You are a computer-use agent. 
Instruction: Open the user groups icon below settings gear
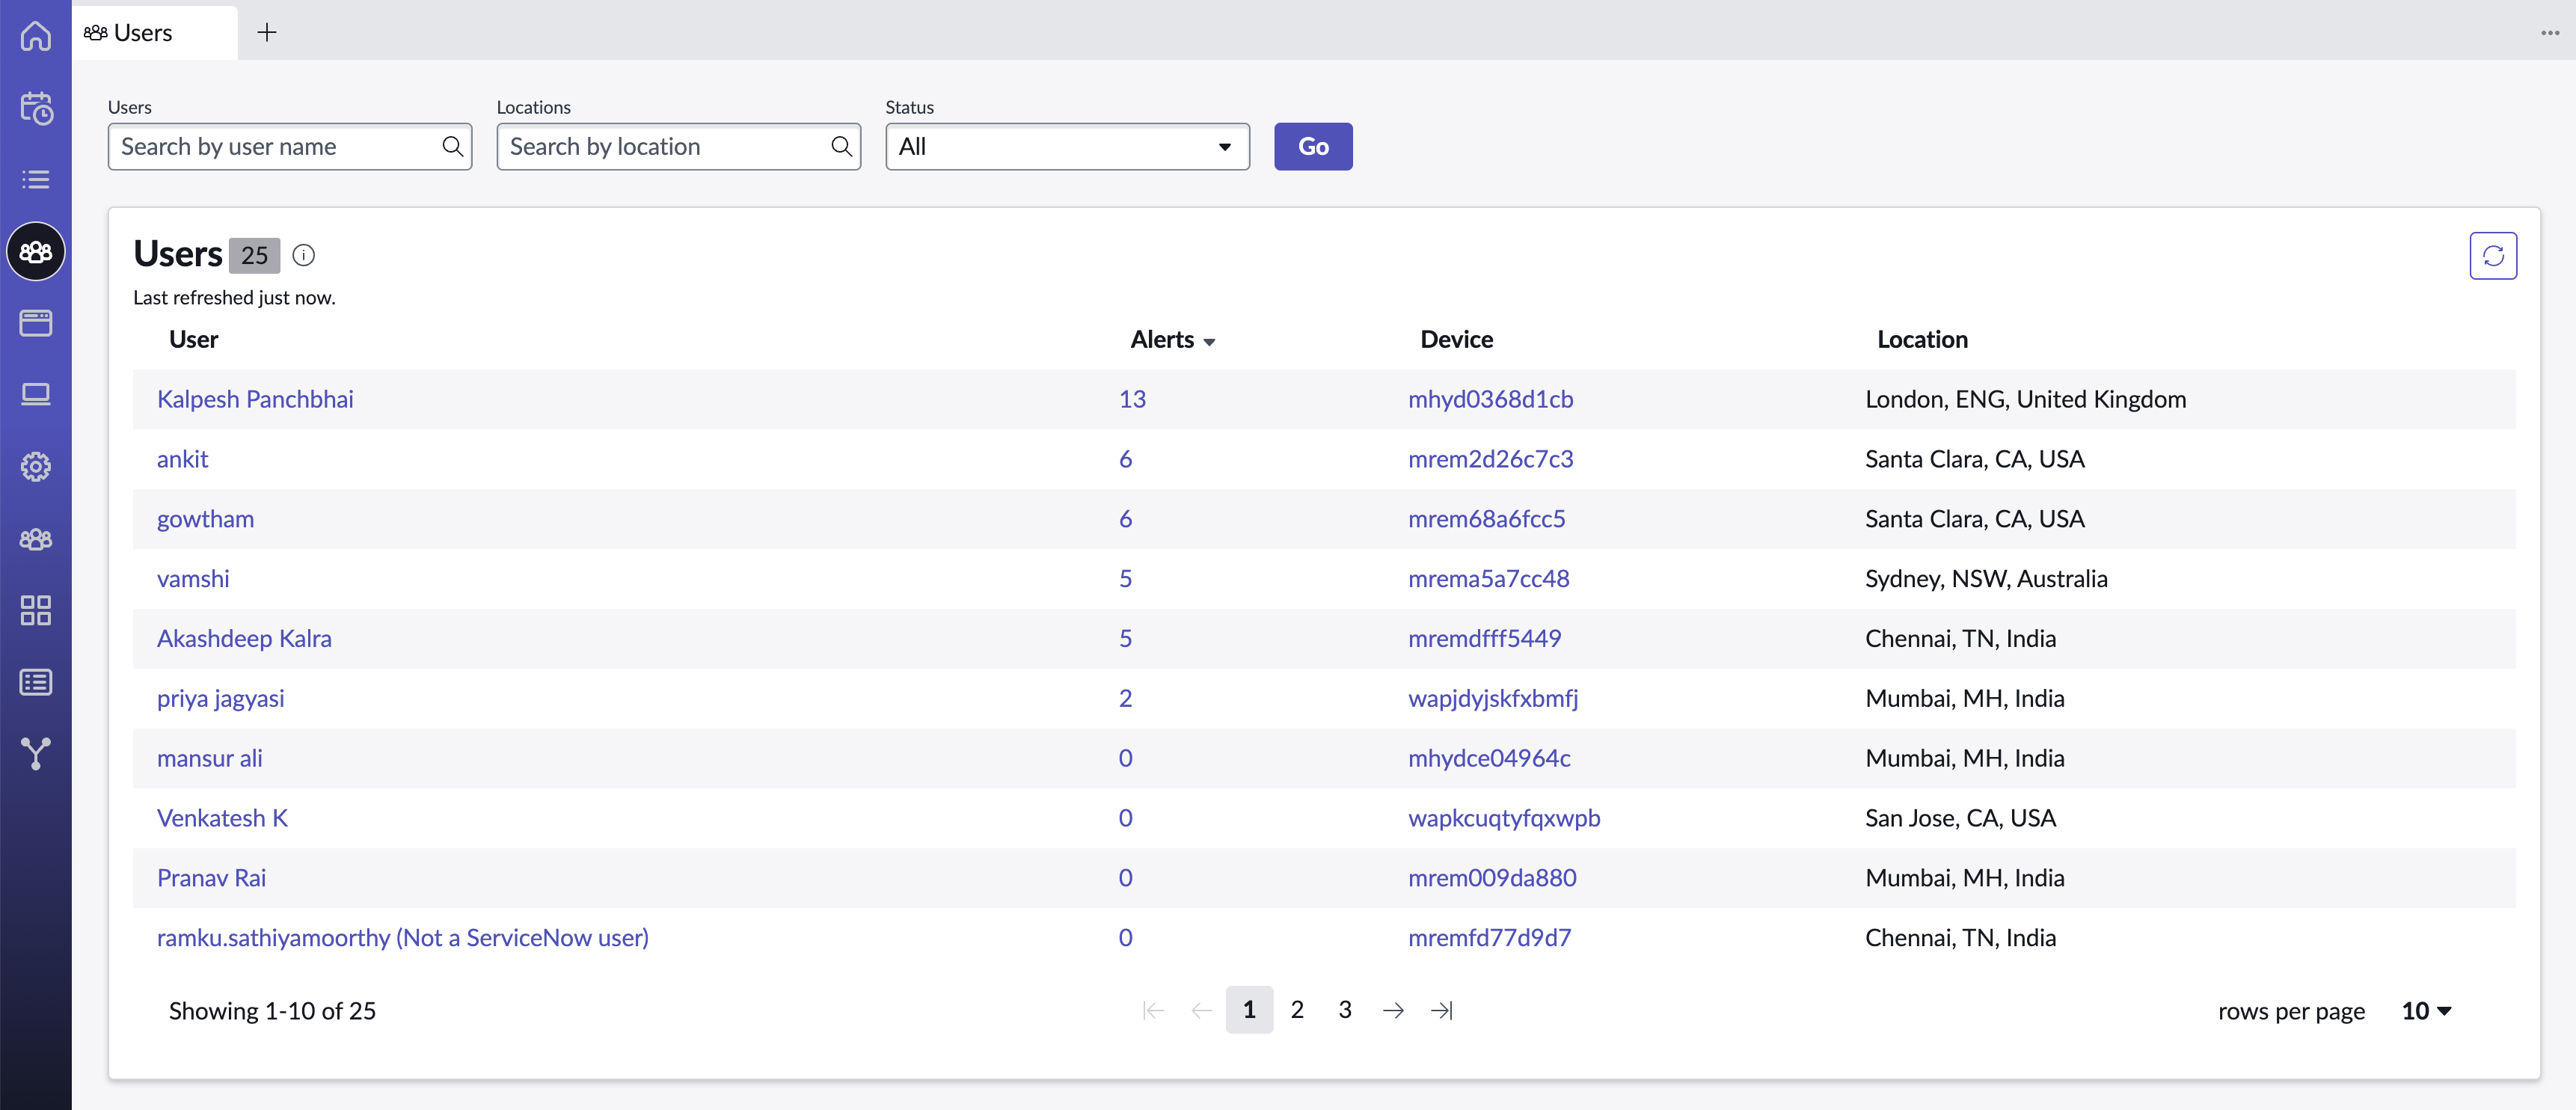(36, 539)
